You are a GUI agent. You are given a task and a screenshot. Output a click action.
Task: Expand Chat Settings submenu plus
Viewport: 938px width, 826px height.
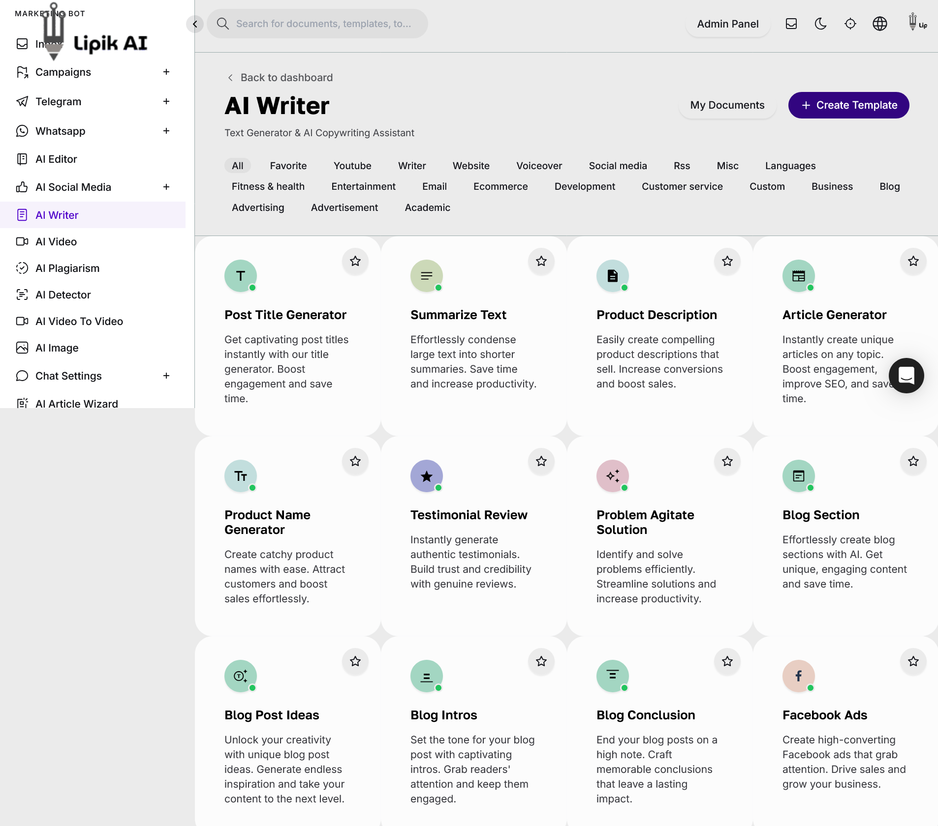pos(166,376)
